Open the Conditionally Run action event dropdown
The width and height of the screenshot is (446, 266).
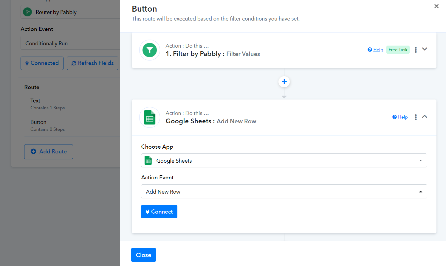coord(70,43)
